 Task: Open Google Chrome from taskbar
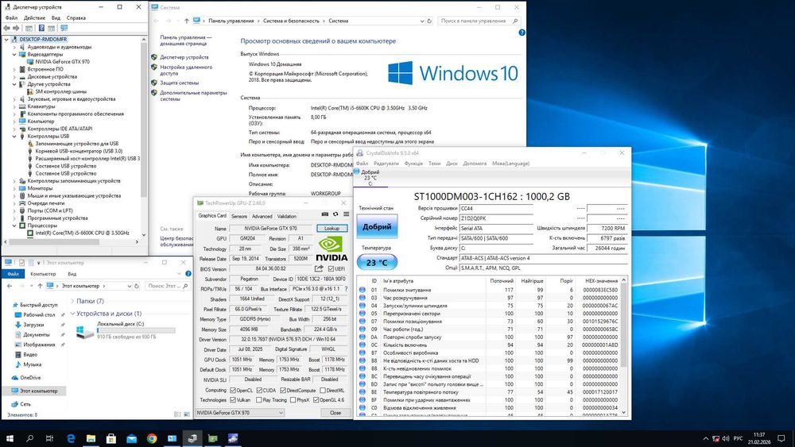pyautogui.click(x=152, y=438)
